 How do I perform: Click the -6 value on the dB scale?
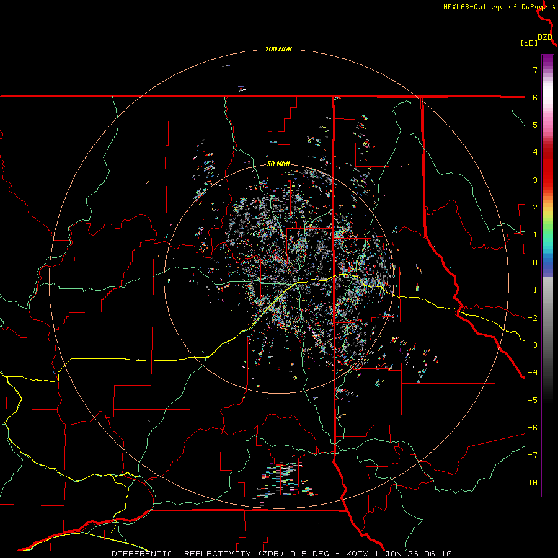(x=533, y=428)
